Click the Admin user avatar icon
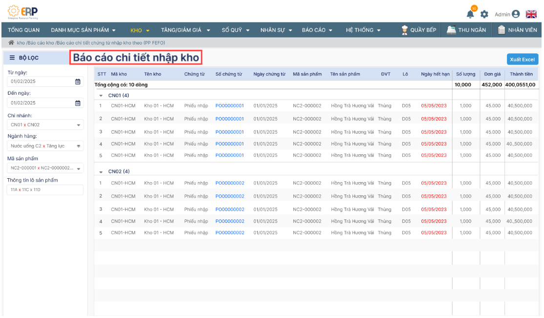This screenshot has height=318, width=544. (x=516, y=15)
